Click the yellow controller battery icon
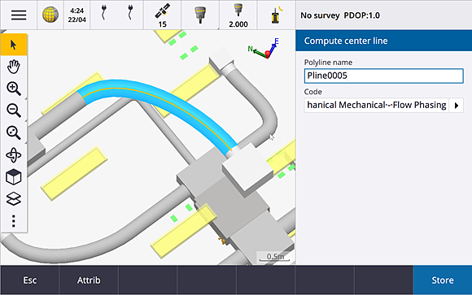Image resolution: width=472 pixels, height=295 pixels. coord(276,15)
